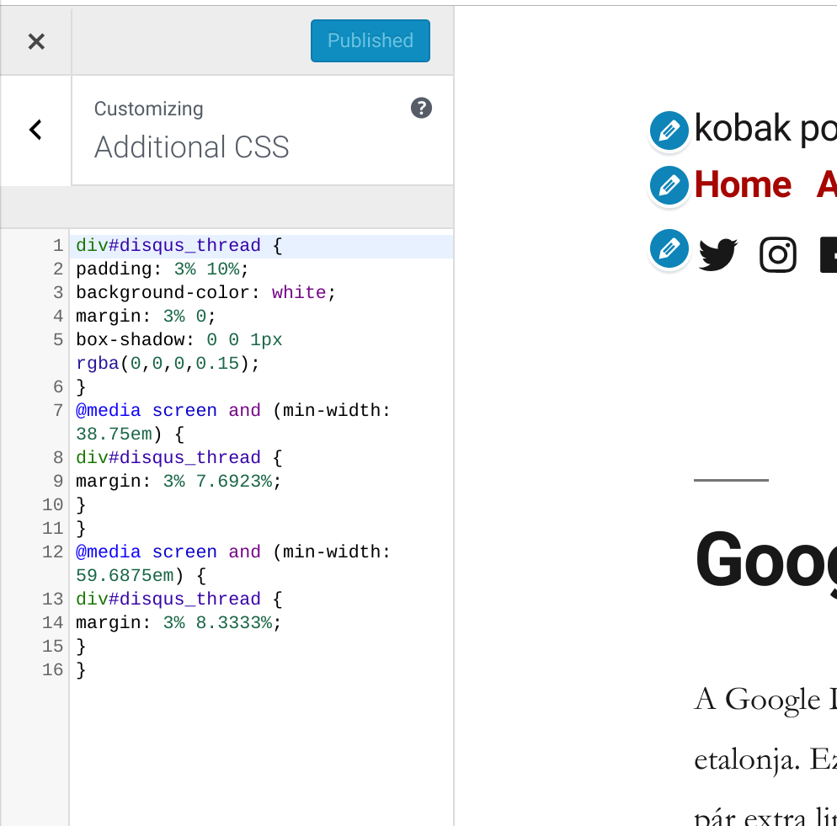Close the Customizer with the X icon

(35, 41)
